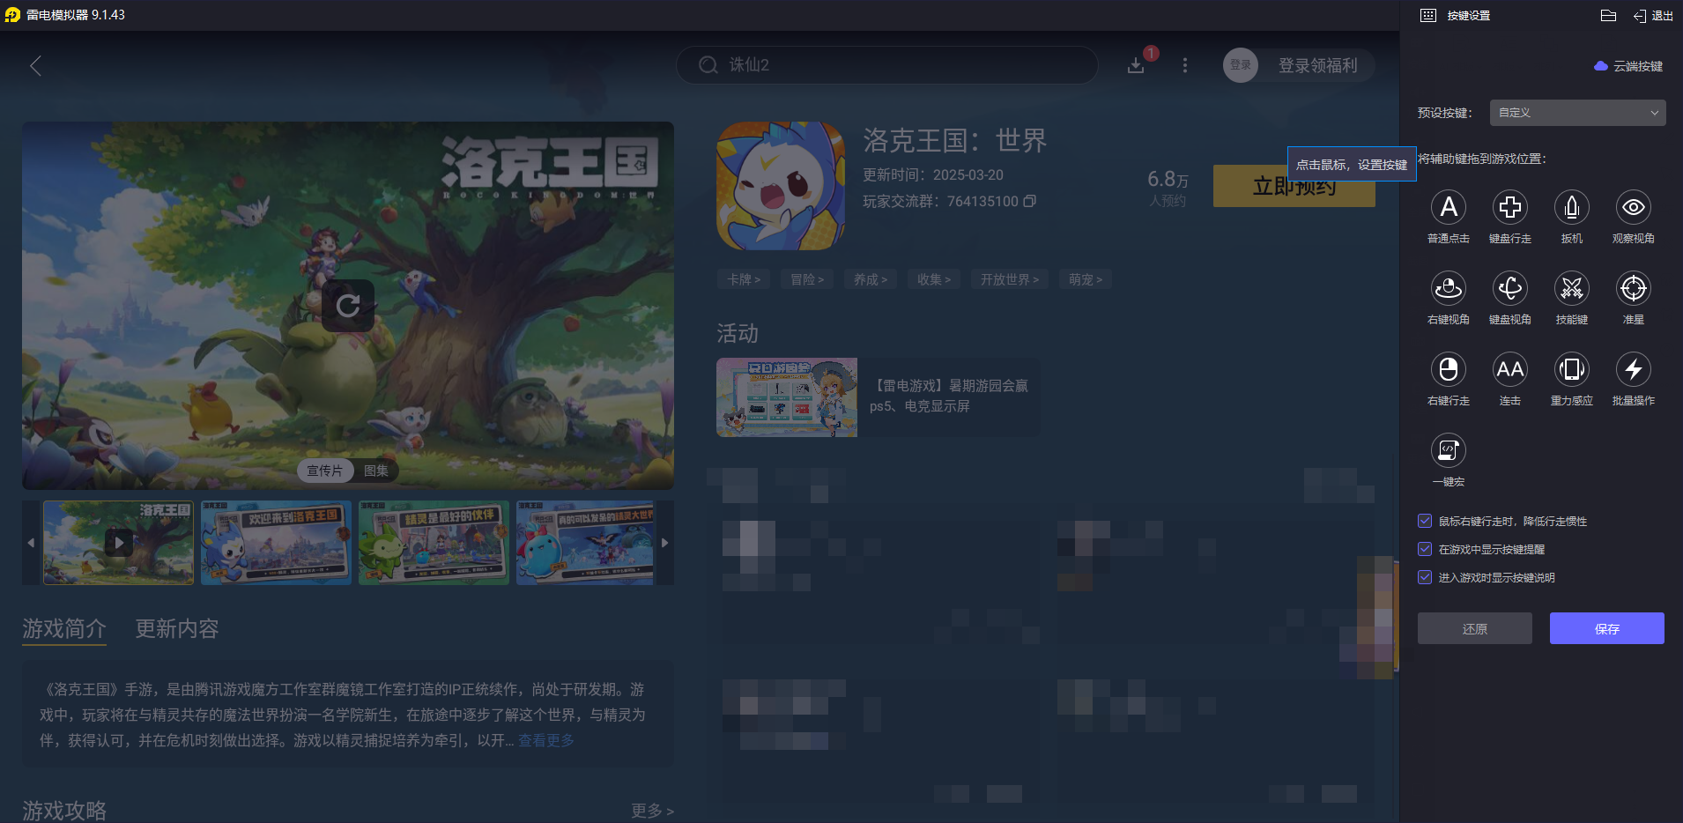The image size is (1683, 823).
Task: Switch to the 更新内容 tab
Action: pyautogui.click(x=175, y=628)
